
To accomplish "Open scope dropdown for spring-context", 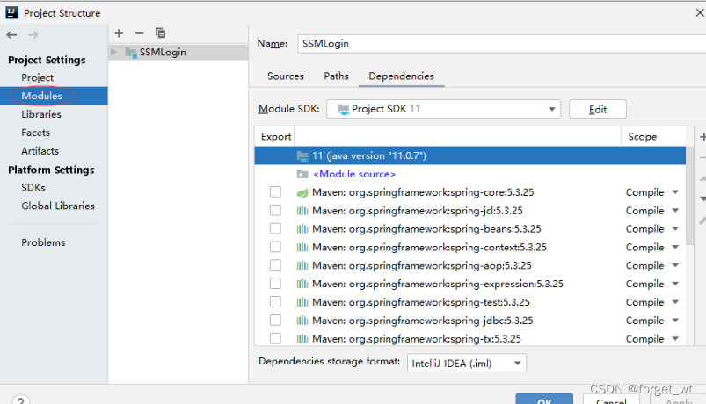I will pos(675,247).
